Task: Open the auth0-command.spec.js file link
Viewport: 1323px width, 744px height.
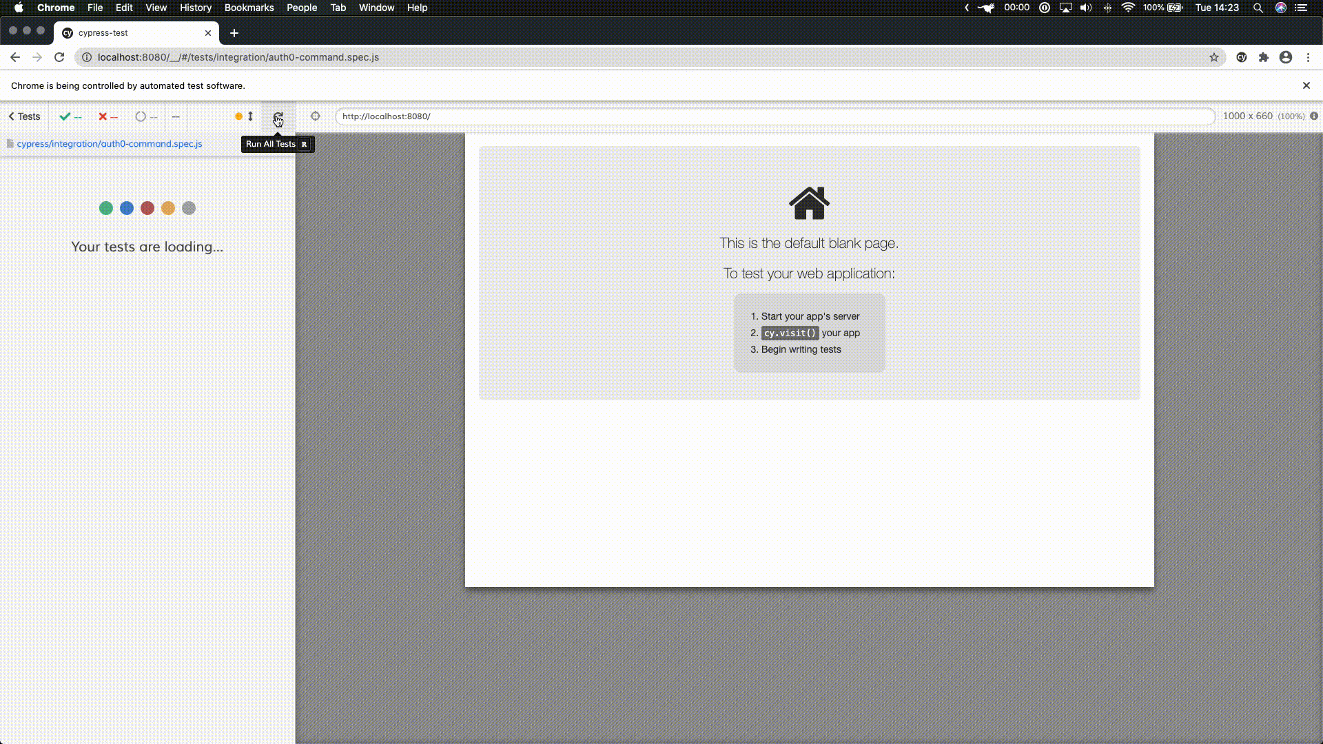Action: [x=109, y=144]
